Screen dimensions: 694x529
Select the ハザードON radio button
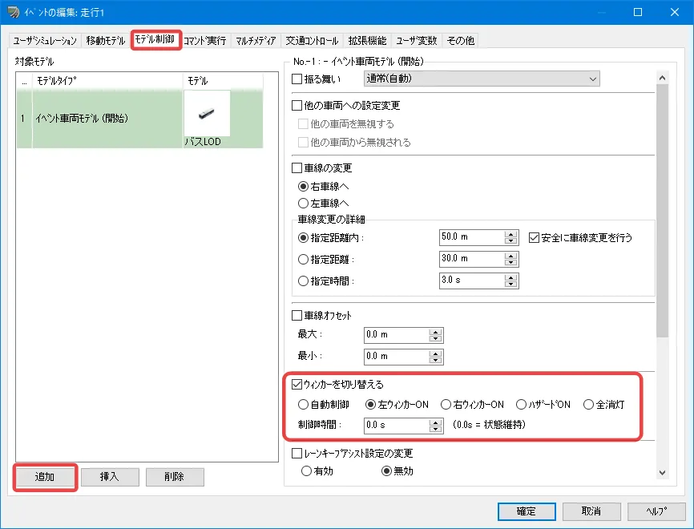click(522, 404)
